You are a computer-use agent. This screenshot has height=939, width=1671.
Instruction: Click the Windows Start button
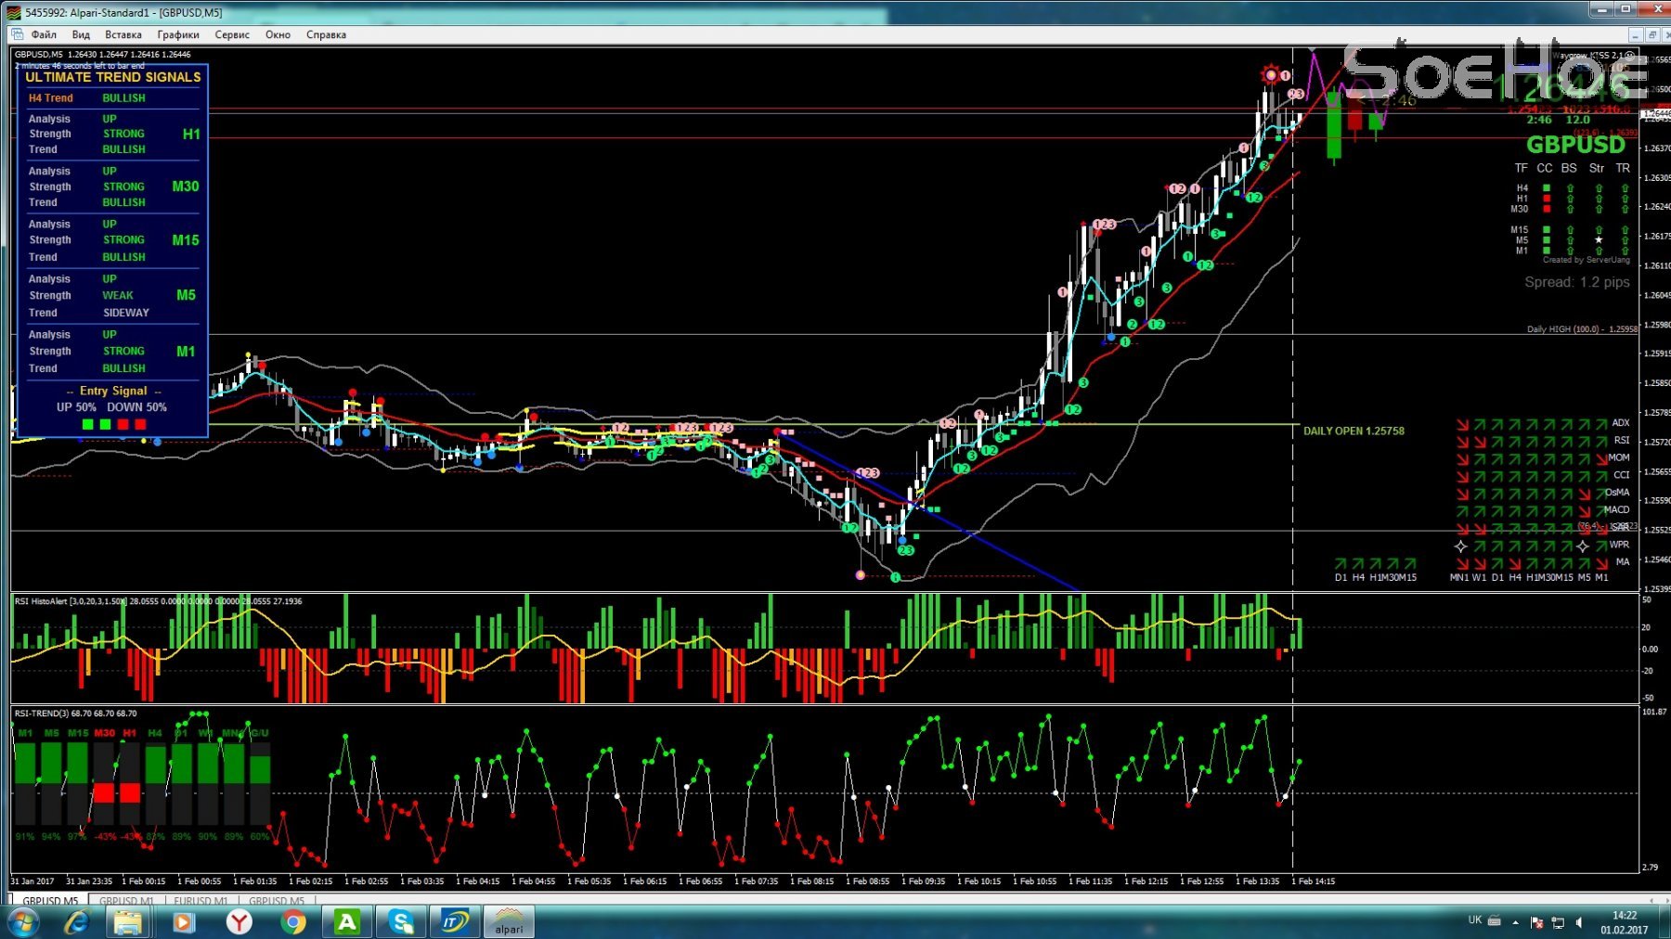point(22,921)
